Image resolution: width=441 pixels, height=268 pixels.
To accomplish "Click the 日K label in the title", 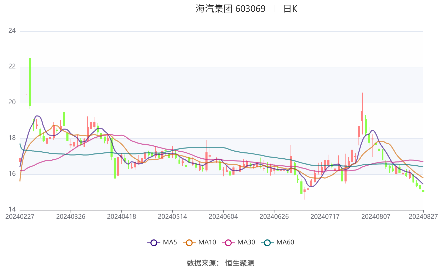I will tap(290, 9).
